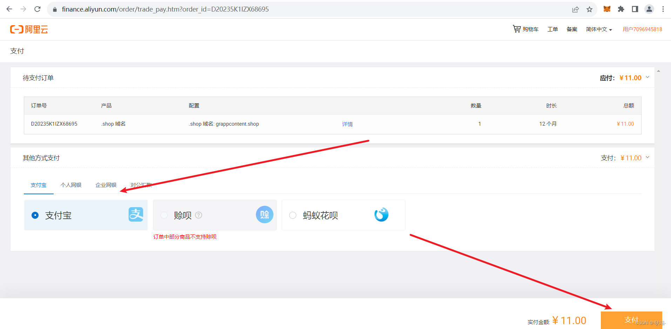Click the quantity value 1 cell
Image resolution: width=671 pixels, height=329 pixels.
pos(480,124)
